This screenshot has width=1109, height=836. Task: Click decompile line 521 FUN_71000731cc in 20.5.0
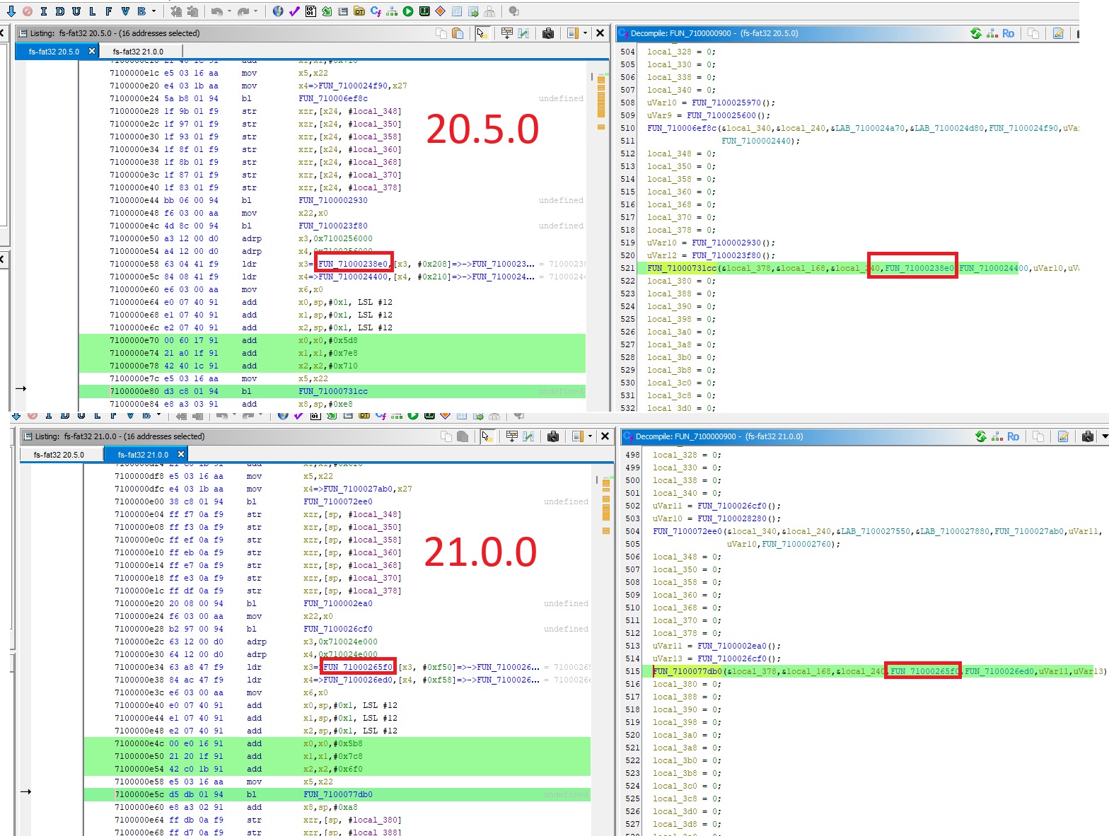pos(681,268)
